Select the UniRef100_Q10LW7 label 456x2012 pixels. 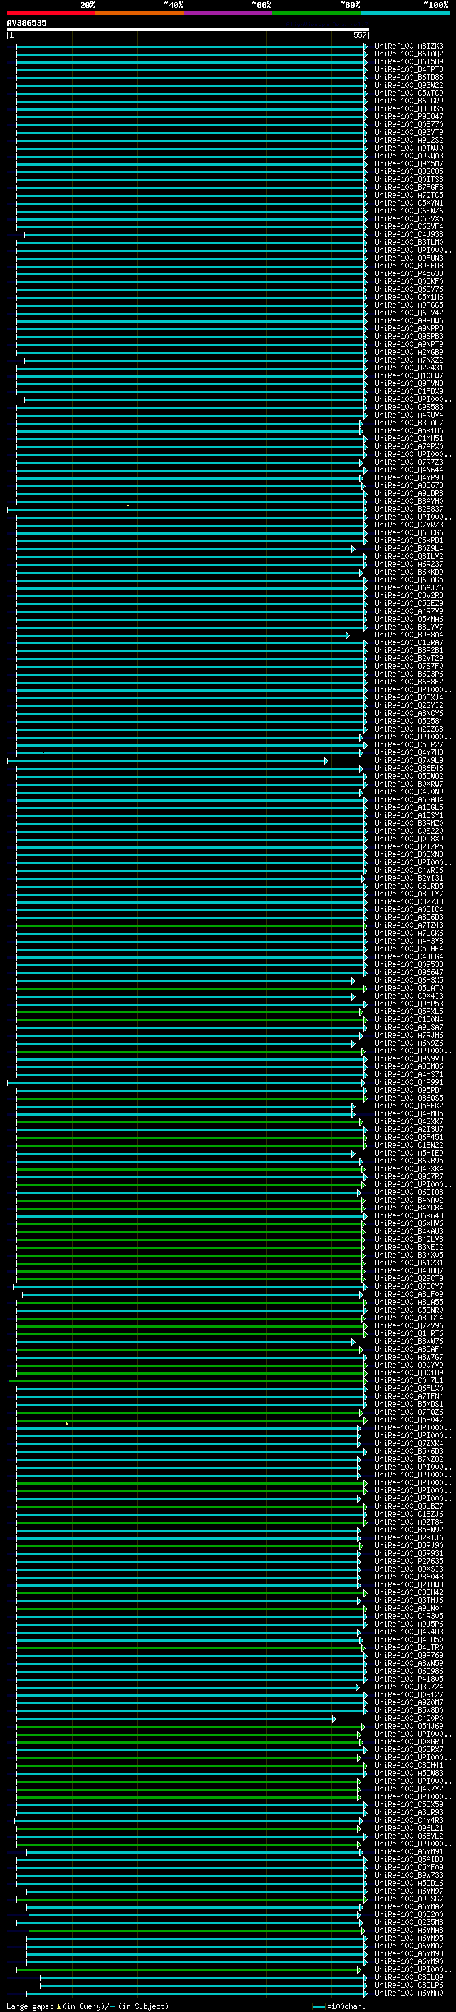409,375
